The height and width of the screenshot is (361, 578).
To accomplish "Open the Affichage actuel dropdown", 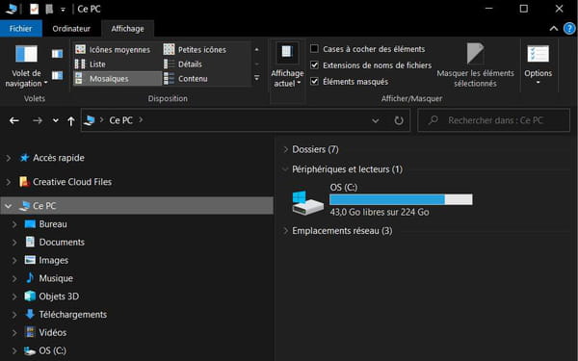I will (x=287, y=66).
